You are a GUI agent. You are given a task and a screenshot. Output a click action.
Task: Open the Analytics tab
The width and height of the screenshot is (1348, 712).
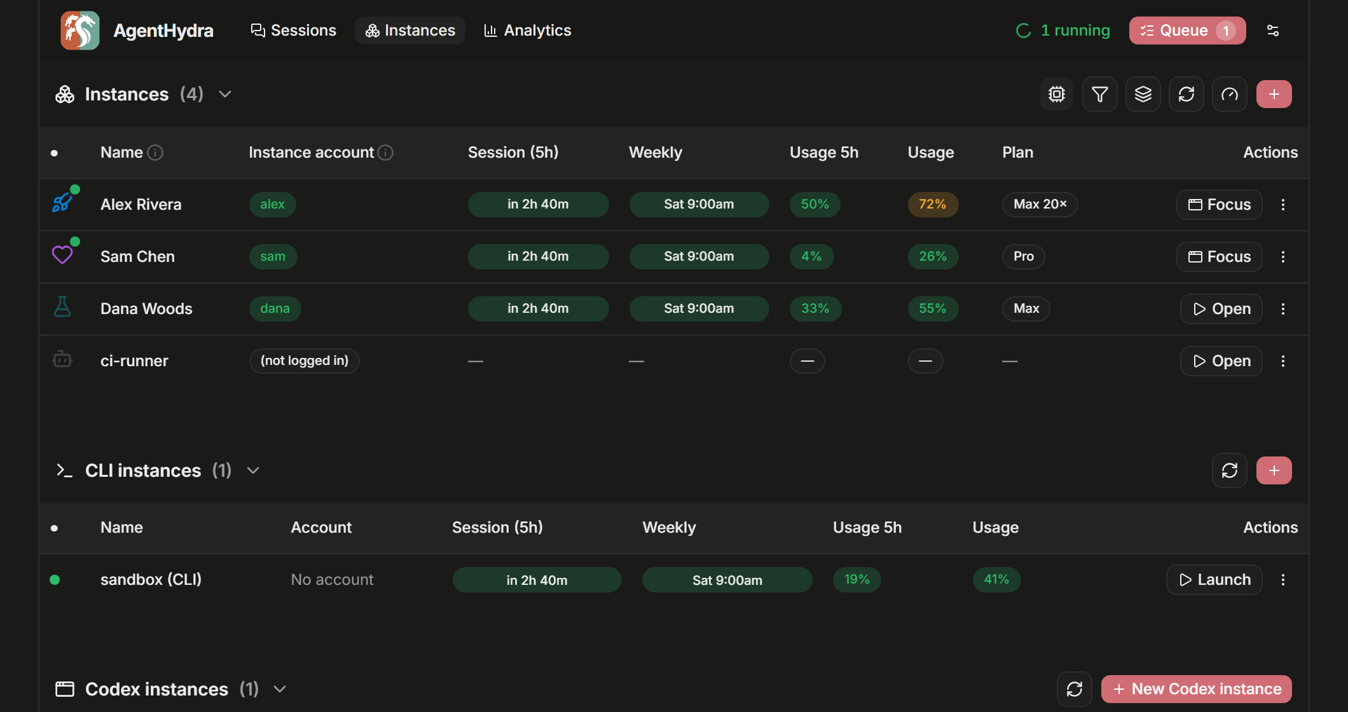click(x=528, y=31)
